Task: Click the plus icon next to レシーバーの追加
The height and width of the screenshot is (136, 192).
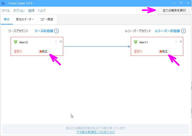Action: tap(183, 31)
